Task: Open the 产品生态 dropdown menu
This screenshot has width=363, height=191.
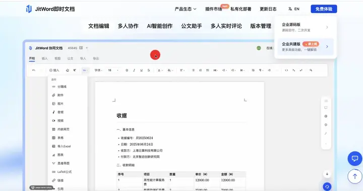Action: [x=186, y=9]
